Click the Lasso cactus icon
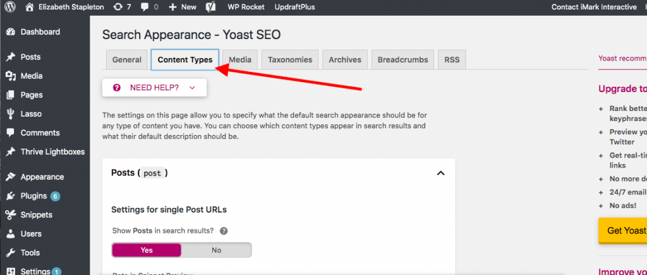Image resolution: width=647 pixels, height=275 pixels. click(11, 114)
